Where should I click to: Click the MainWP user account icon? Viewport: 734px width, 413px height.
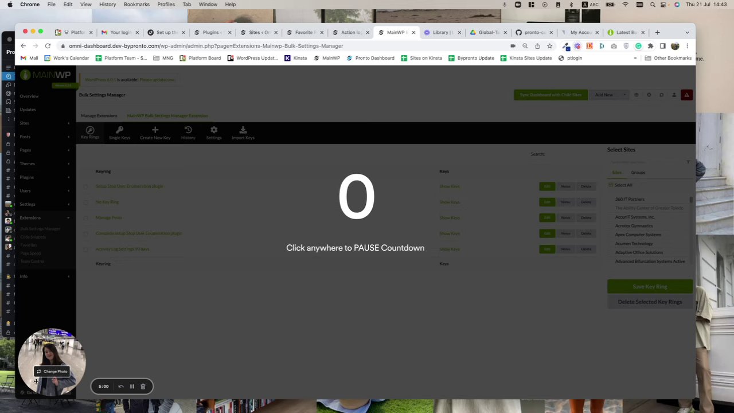click(674, 95)
